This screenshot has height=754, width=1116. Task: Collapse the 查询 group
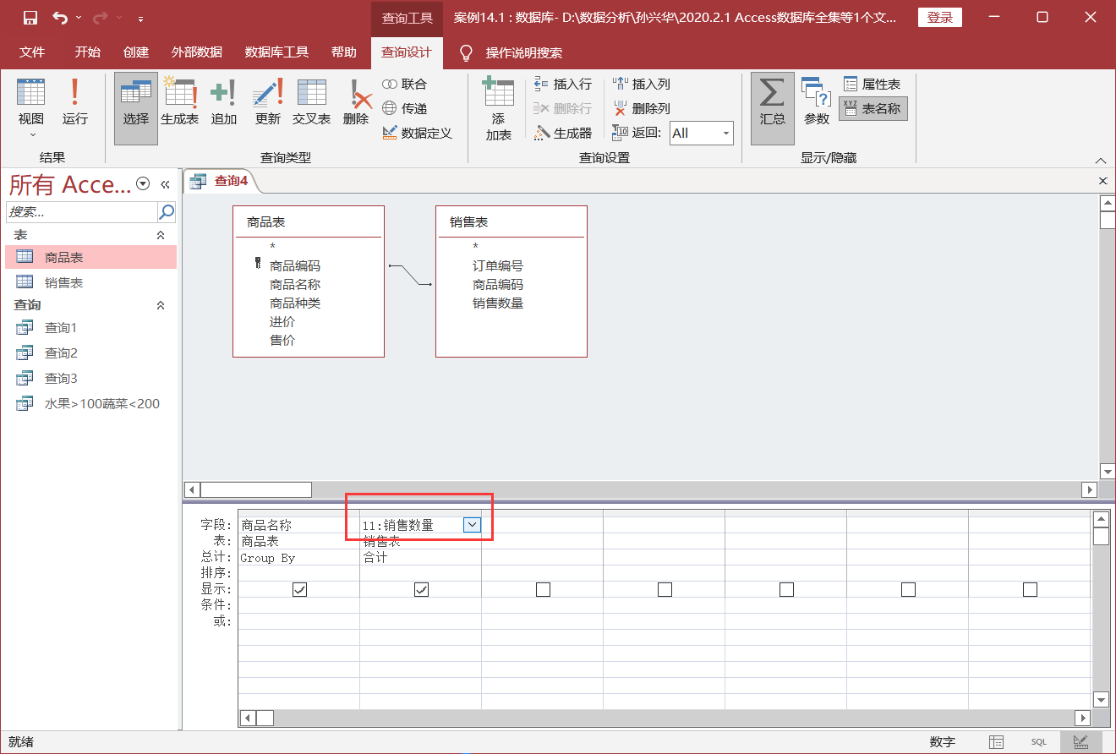161,305
